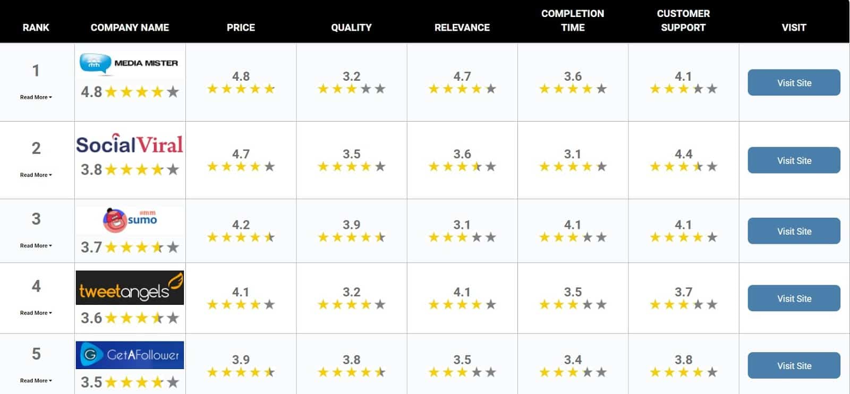The image size is (850, 394).
Task: Click the Price column header
Action: point(241,28)
